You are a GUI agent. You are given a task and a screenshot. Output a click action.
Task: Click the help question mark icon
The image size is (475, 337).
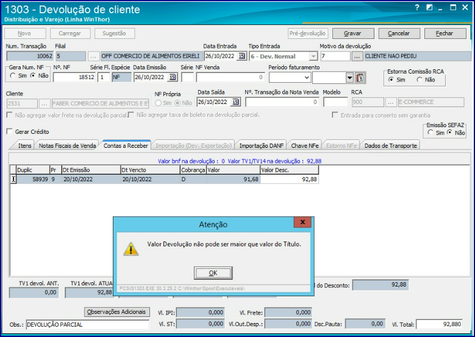[x=417, y=8]
